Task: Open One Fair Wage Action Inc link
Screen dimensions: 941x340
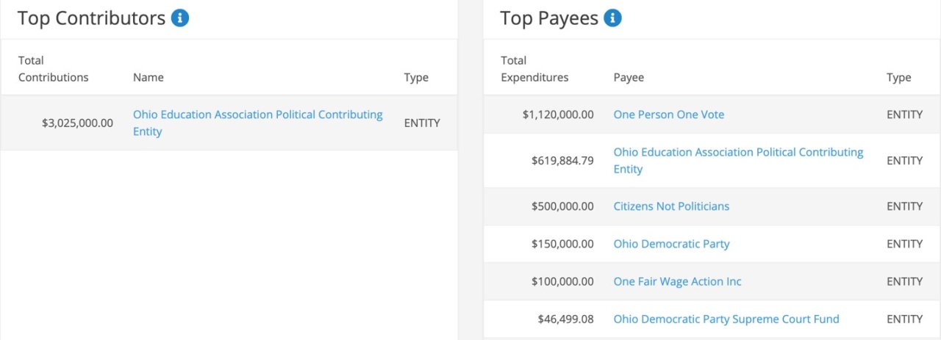Action: click(678, 281)
